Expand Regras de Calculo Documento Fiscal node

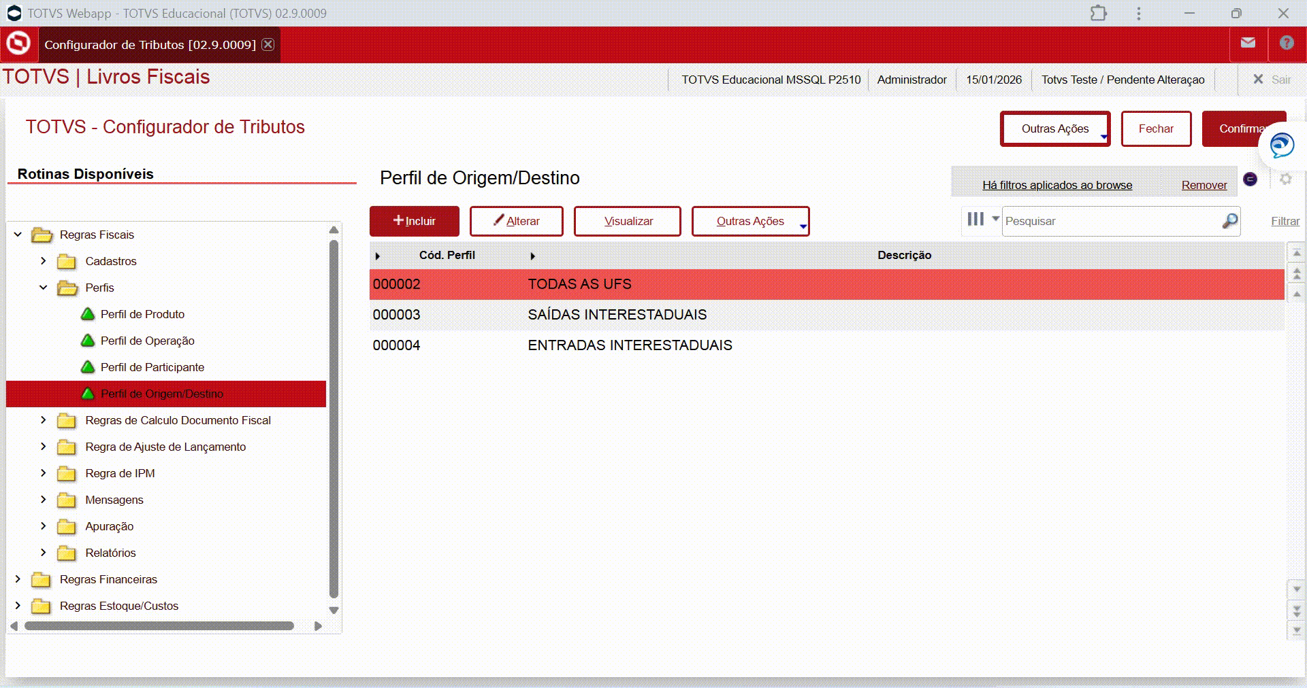pos(43,420)
